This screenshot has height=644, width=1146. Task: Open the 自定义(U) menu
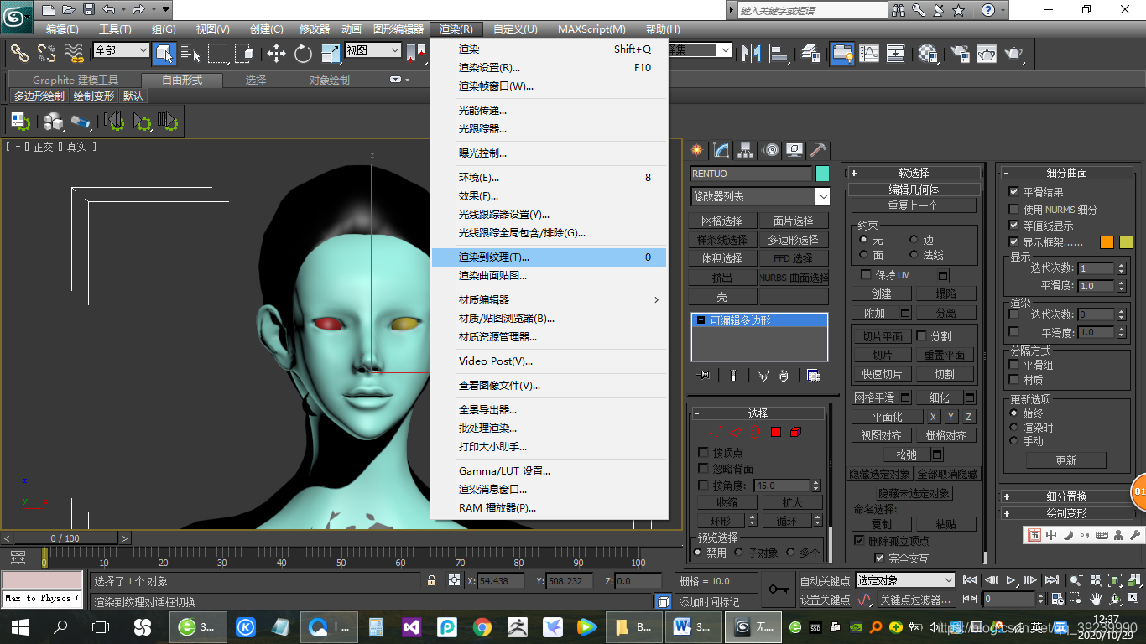point(515,29)
